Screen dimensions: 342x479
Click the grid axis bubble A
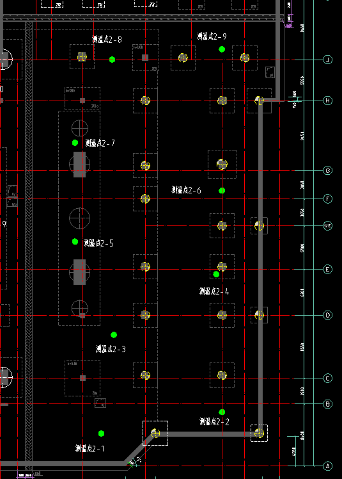(328, 466)
